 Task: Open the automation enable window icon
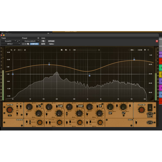(x=43, y=41)
